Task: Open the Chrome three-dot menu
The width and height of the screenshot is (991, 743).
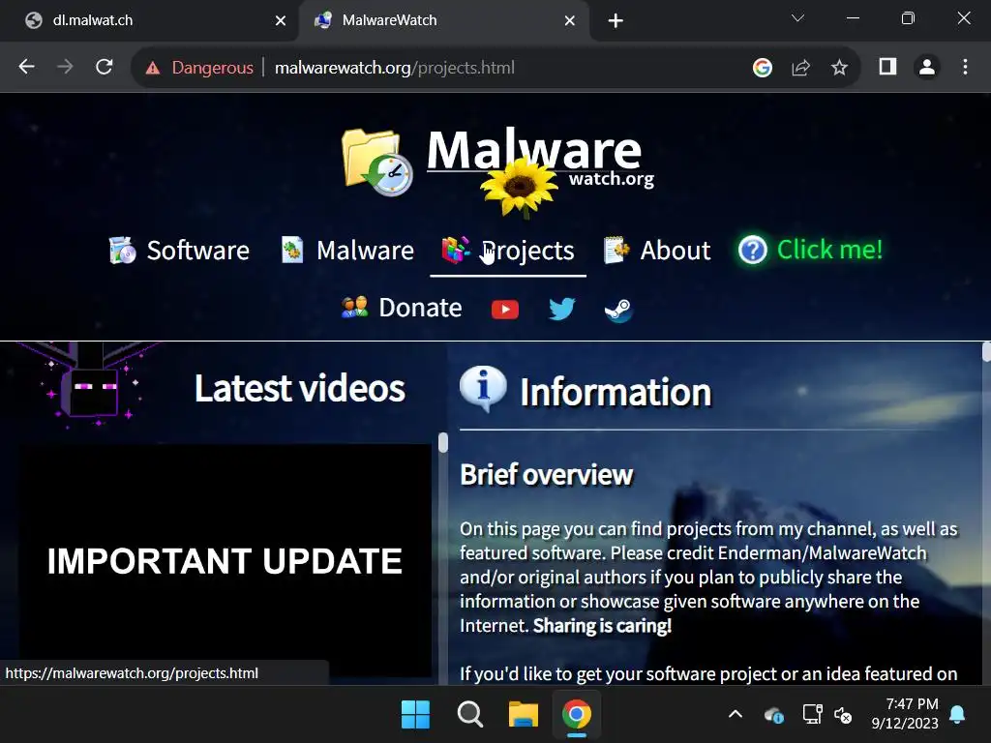Action: point(965,67)
